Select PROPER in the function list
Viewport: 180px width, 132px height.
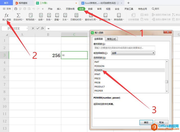click(129, 91)
